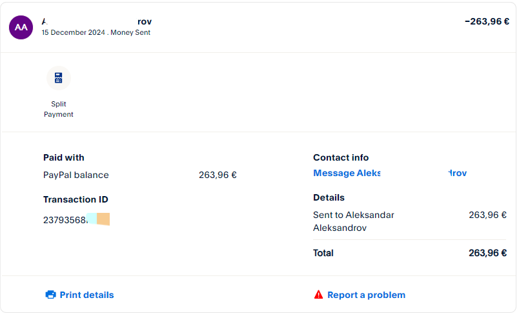The width and height of the screenshot is (519, 318).
Task: Click the amount next to PayPal balance
Action: tap(218, 175)
